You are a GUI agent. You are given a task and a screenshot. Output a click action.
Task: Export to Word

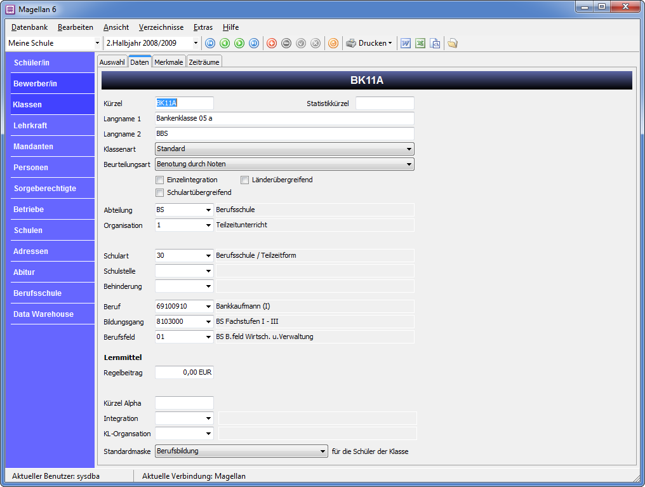(406, 43)
